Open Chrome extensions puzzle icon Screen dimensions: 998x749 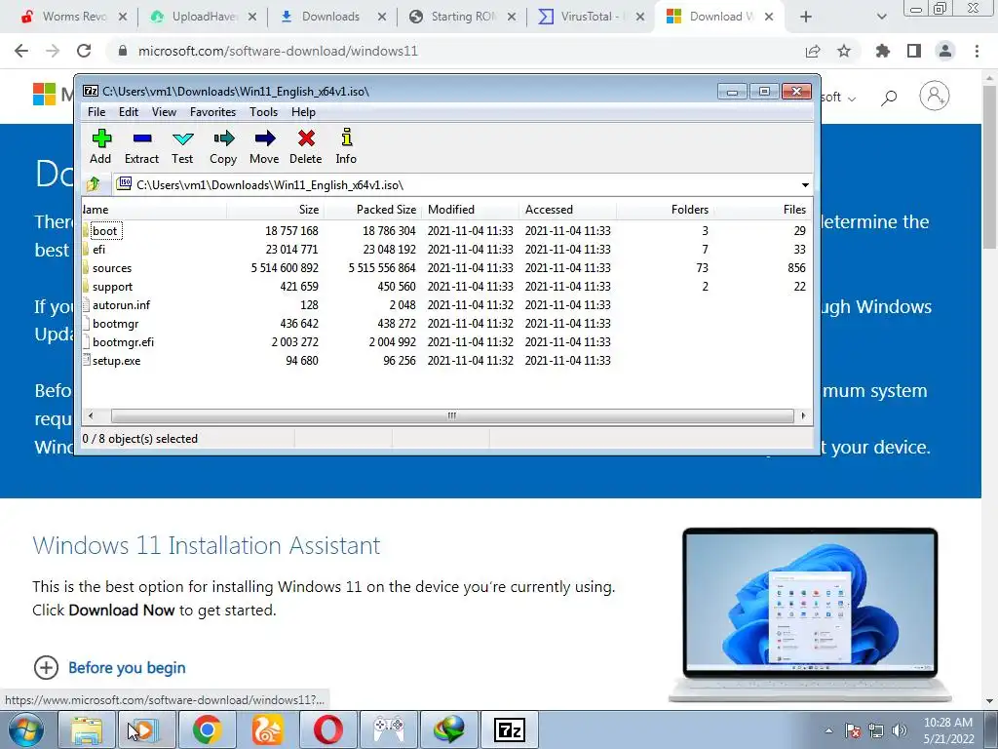point(883,51)
